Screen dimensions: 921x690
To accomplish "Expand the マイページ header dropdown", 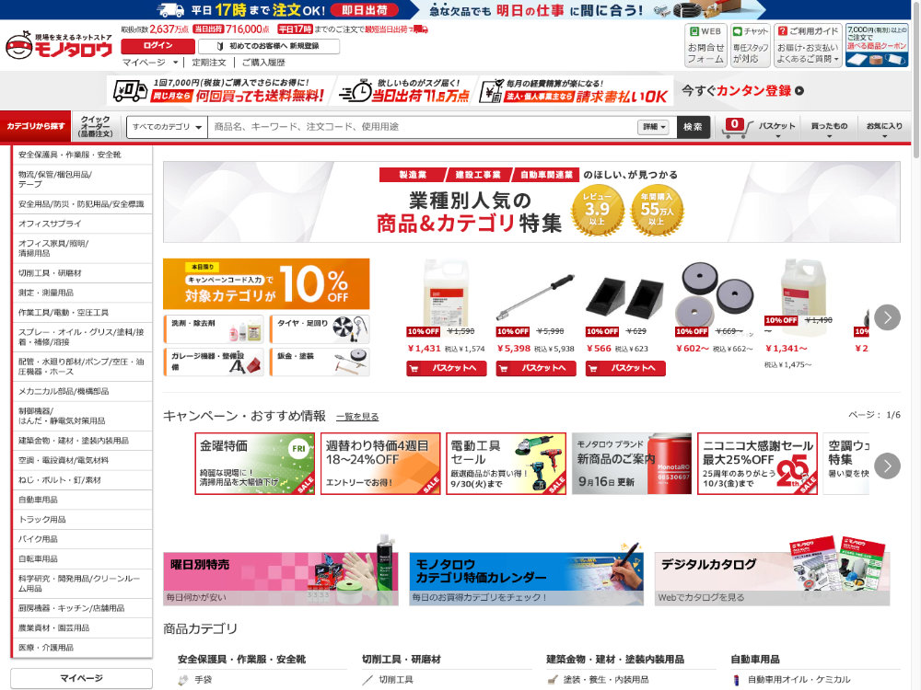I will pos(150,63).
